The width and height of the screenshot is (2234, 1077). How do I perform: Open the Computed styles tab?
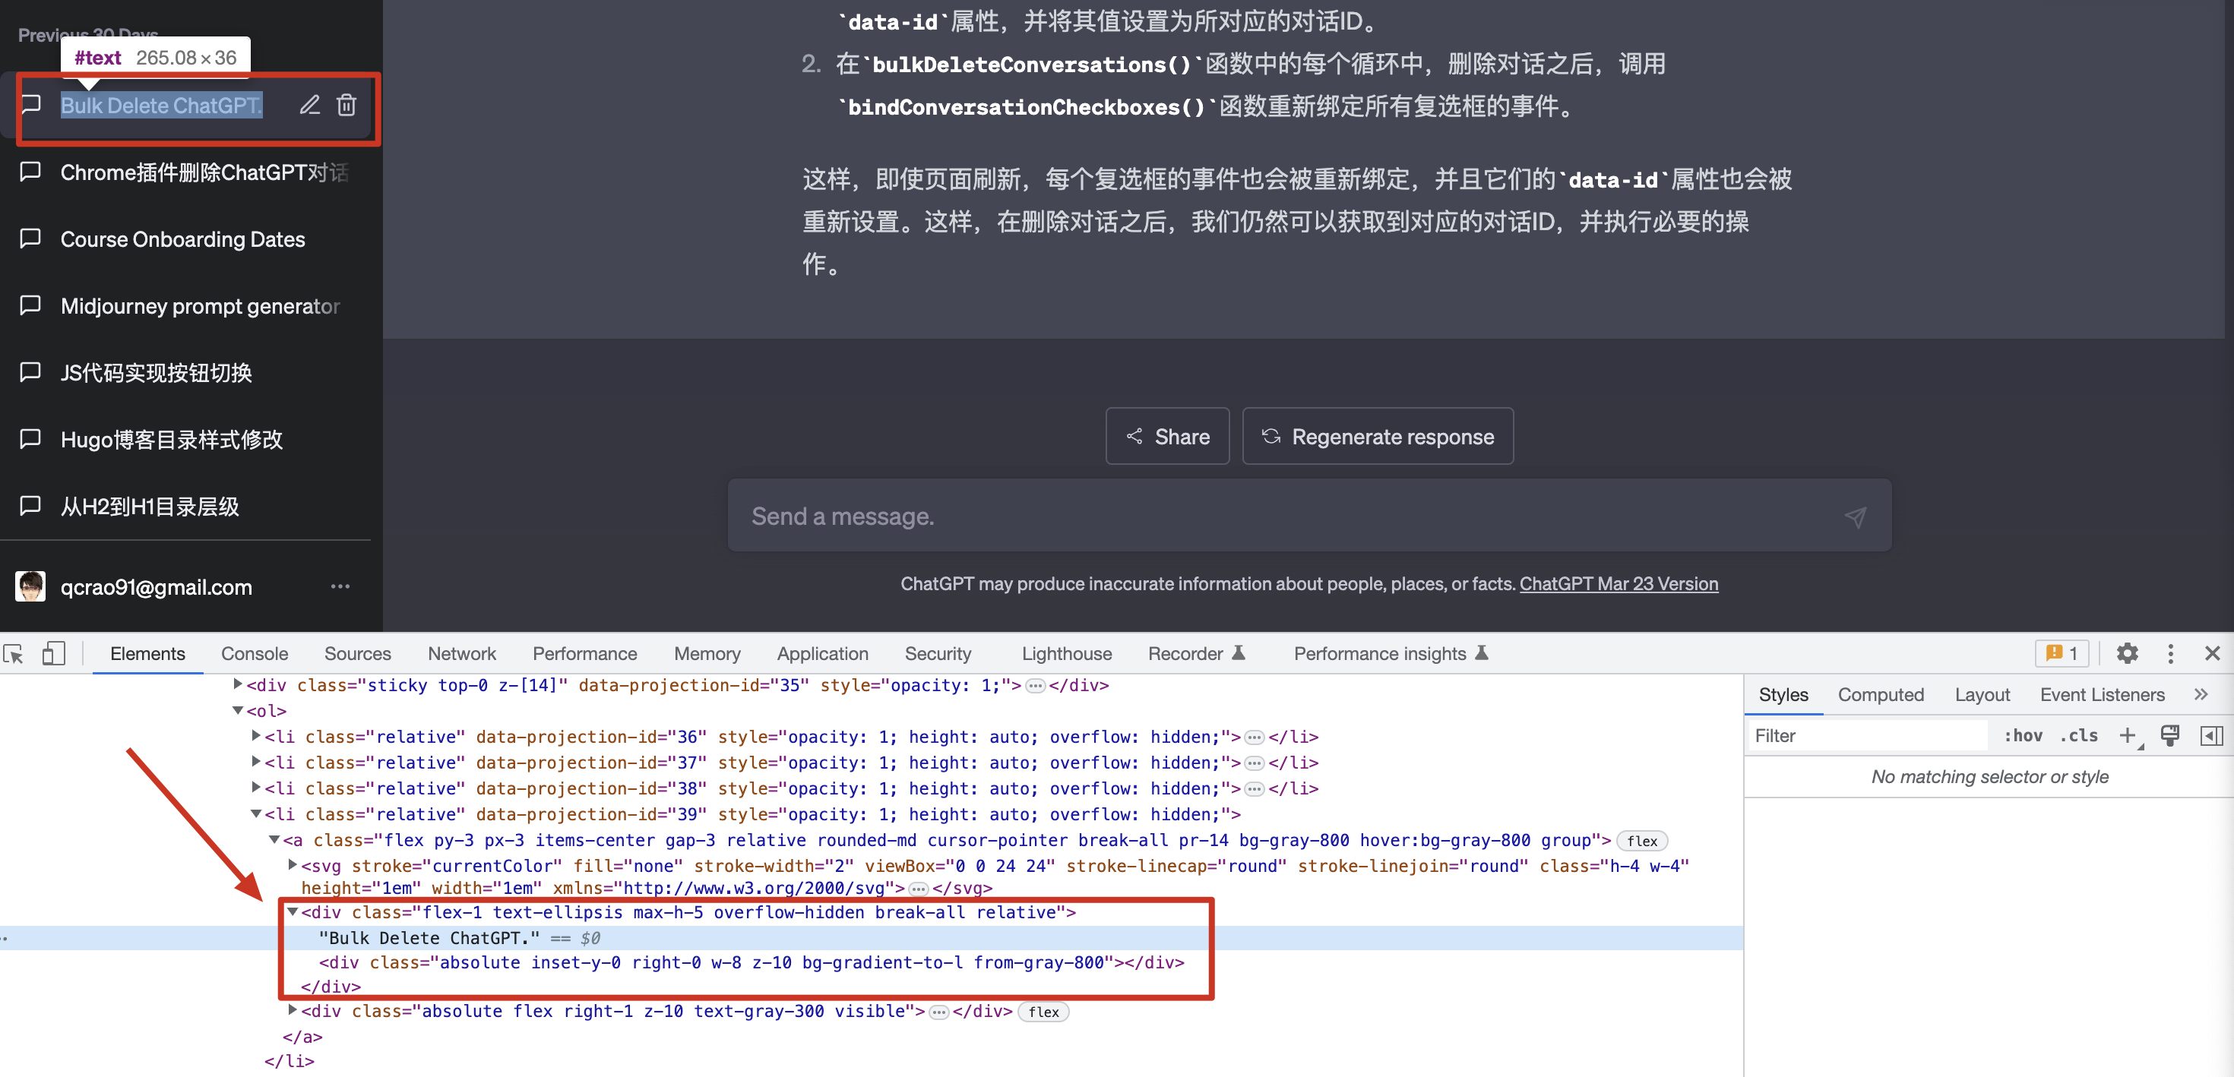pos(1880,693)
